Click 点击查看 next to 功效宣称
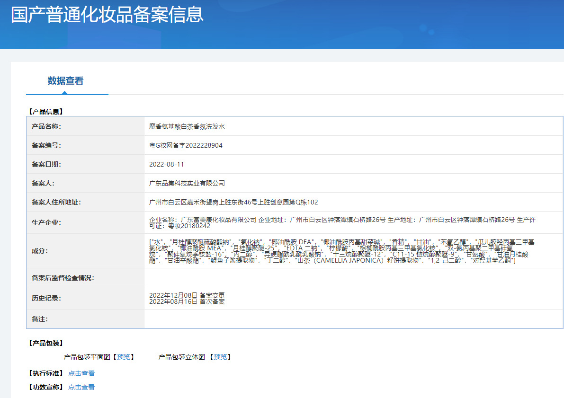The width and height of the screenshot is (564, 398). pos(81,387)
